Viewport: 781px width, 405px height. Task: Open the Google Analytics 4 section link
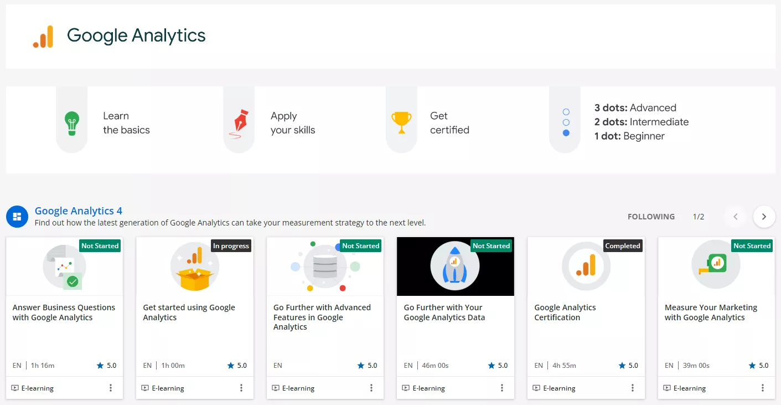79,211
